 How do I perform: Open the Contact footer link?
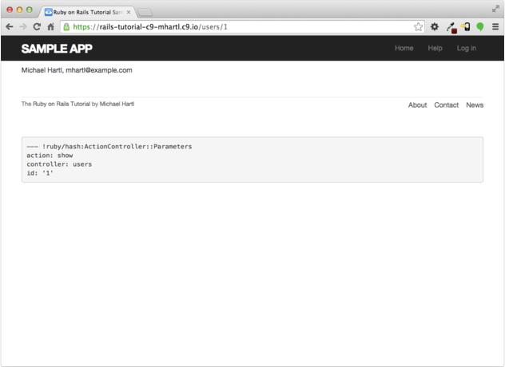[446, 105]
